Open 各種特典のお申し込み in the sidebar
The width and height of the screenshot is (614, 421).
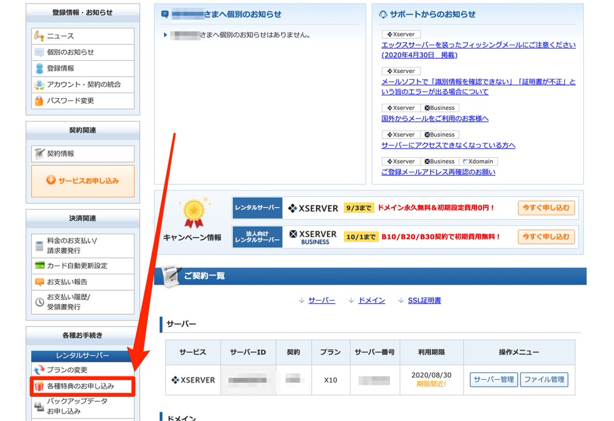coord(83,386)
